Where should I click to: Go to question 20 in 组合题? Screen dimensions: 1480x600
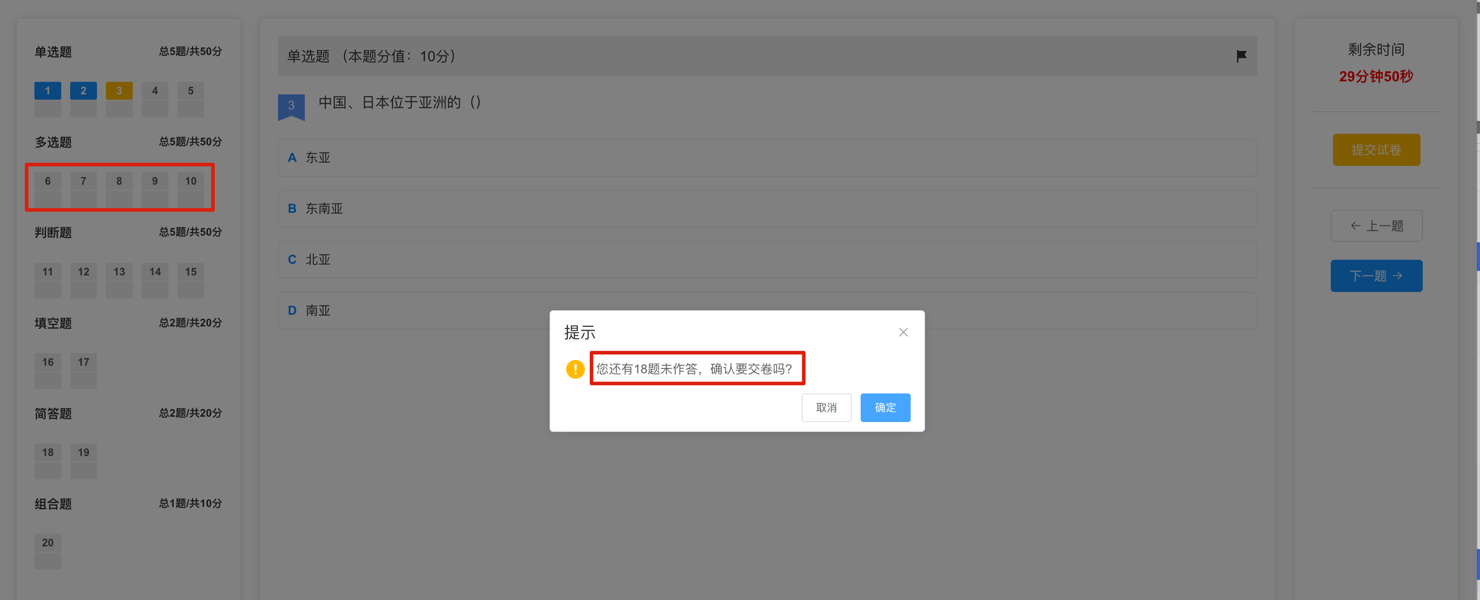click(48, 551)
